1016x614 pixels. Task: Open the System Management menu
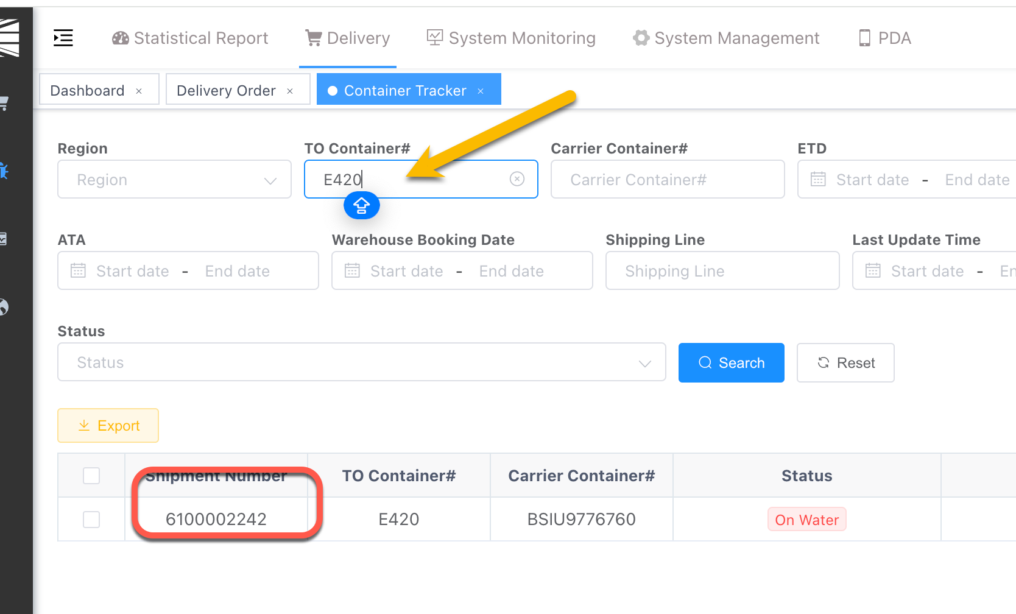[x=726, y=38]
